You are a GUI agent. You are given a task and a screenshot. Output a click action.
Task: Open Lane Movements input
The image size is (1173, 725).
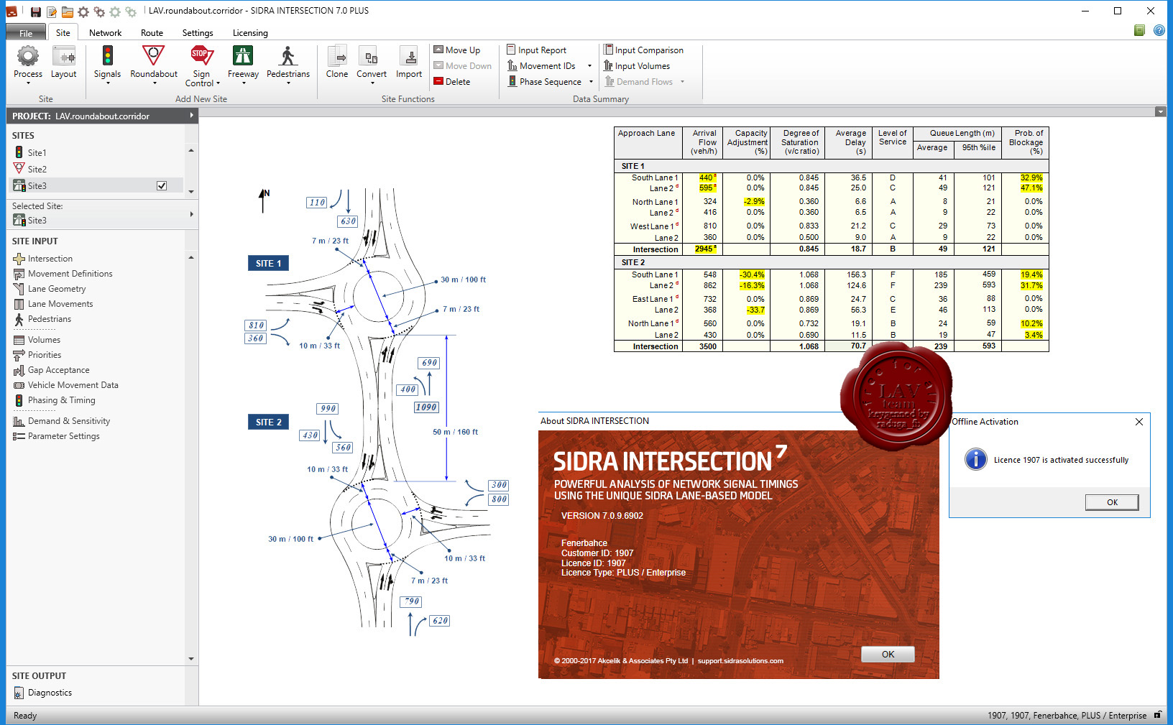60,304
